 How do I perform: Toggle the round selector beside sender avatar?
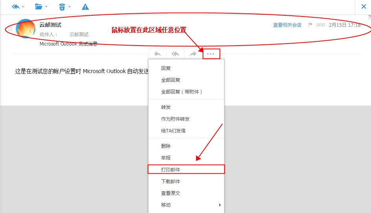click(10, 29)
